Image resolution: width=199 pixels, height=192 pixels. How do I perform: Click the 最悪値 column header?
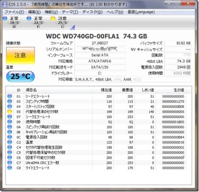click(124, 90)
